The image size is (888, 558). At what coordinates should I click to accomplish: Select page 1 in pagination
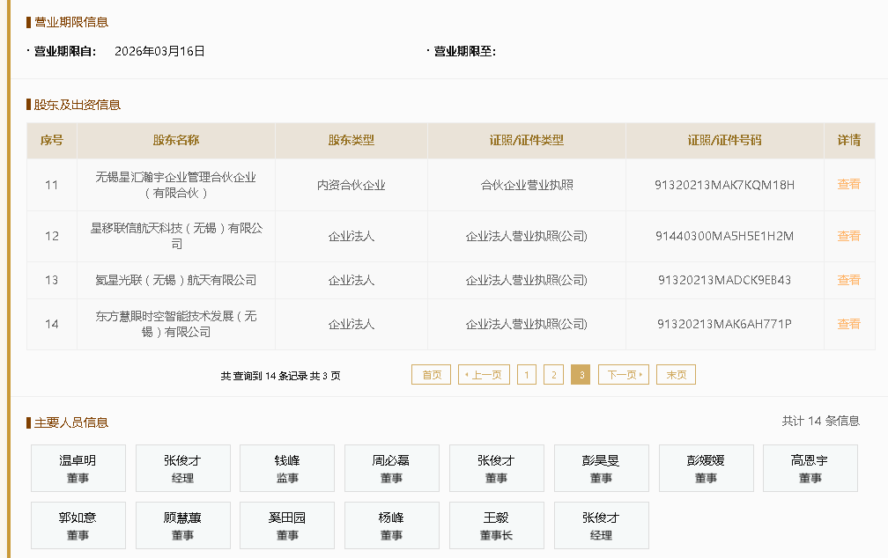[527, 375]
